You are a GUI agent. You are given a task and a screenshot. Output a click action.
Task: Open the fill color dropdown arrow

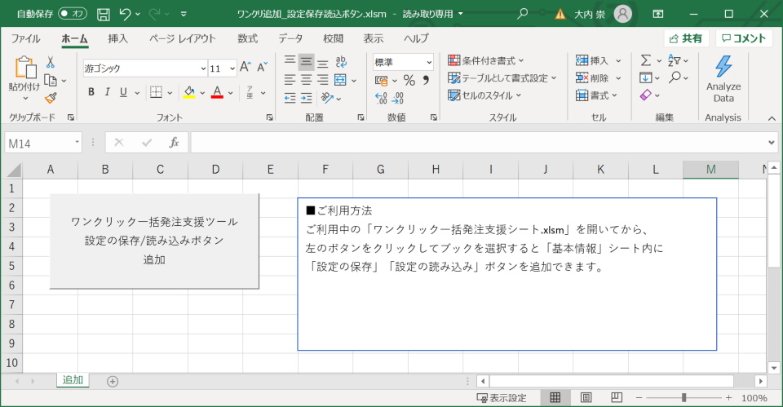tap(202, 93)
